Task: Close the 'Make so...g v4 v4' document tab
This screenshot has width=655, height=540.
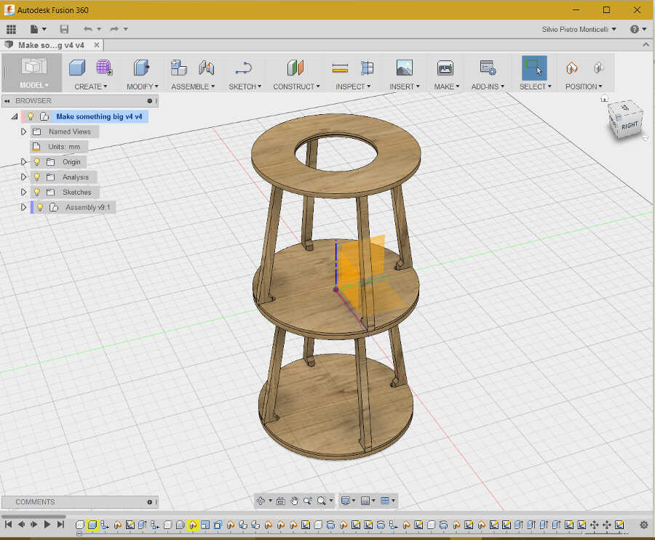Action: pyautogui.click(x=97, y=44)
